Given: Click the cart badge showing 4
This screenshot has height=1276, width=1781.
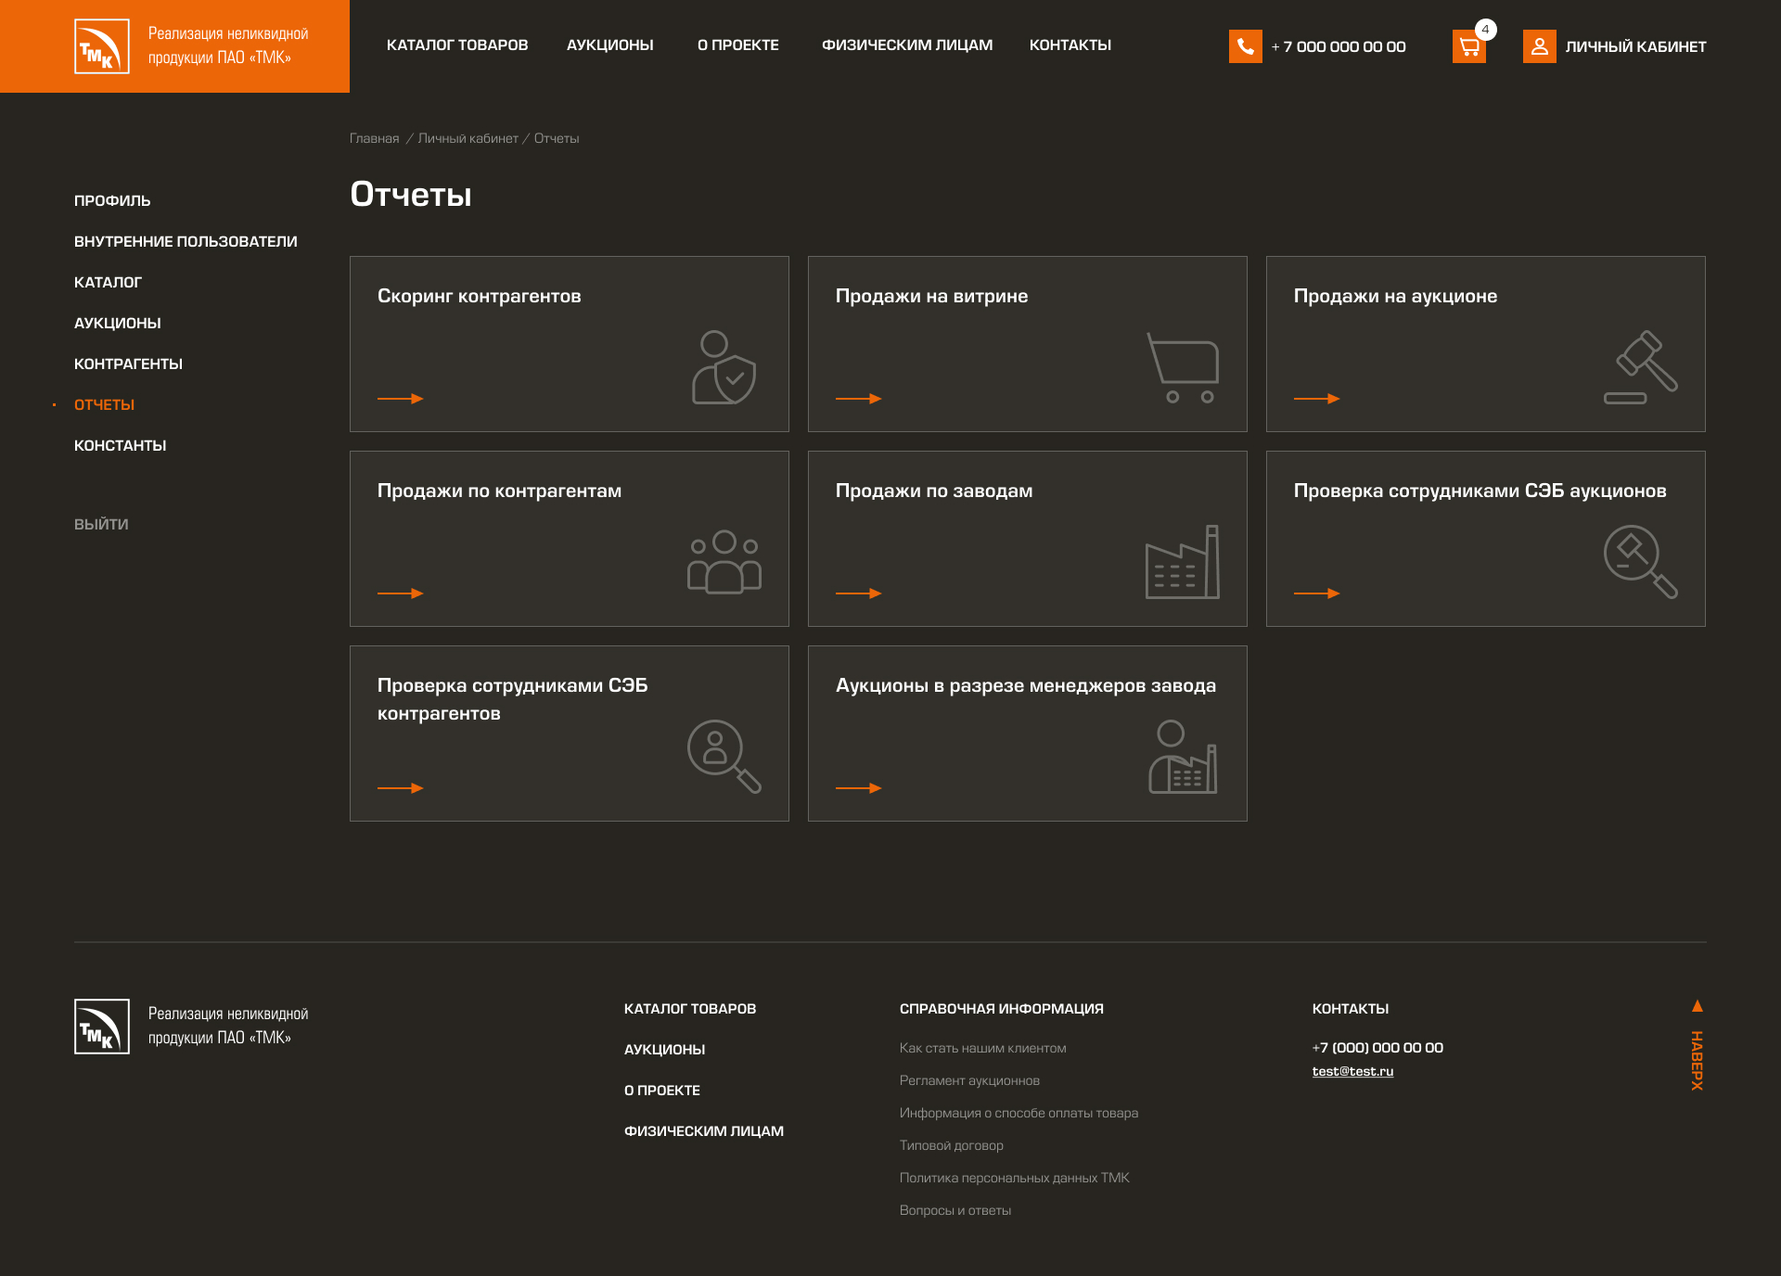Looking at the screenshot, I should (x=1485, y=30).
